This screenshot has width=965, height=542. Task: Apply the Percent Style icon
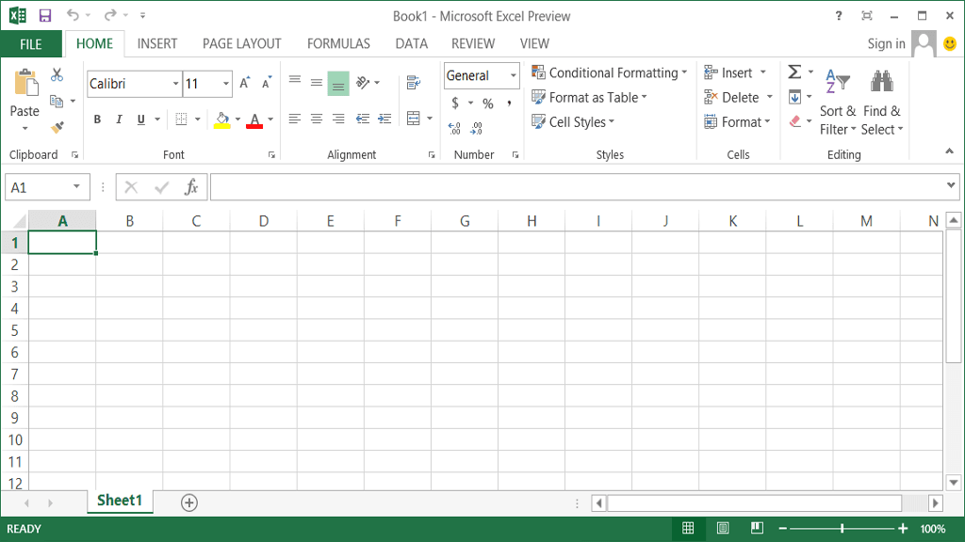(487, 104)
